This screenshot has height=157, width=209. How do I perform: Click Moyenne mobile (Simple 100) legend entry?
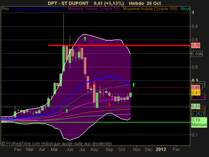coord(150,9)
